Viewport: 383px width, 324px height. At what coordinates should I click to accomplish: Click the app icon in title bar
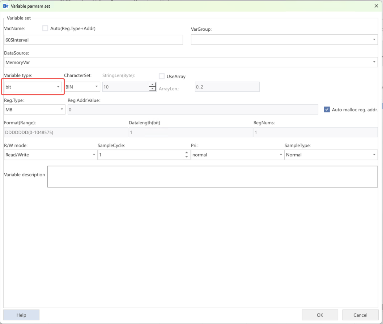click(x=6, y=6)
